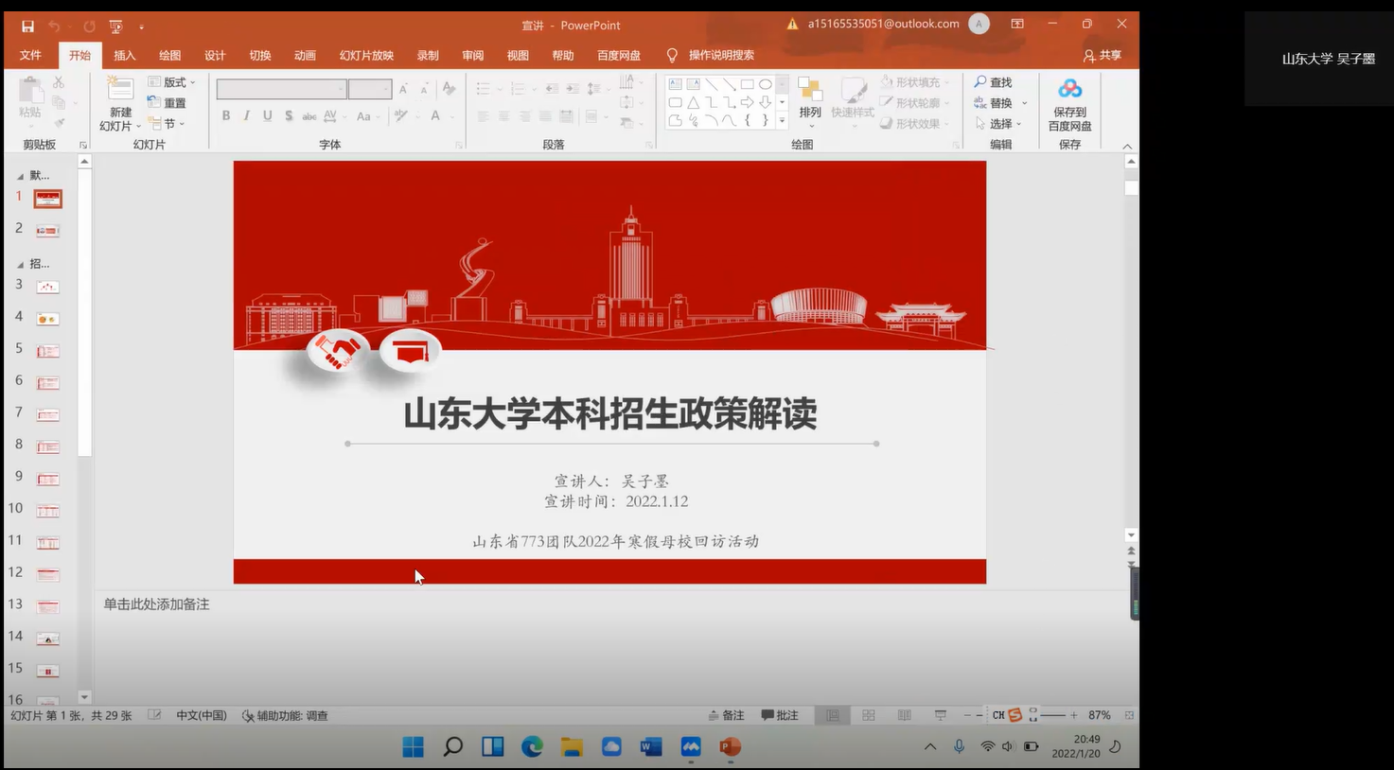Toggle Center alignment paragraph
Image resolution: width=1394 pixels, height=770 pixels.
(x=503, y=116)
